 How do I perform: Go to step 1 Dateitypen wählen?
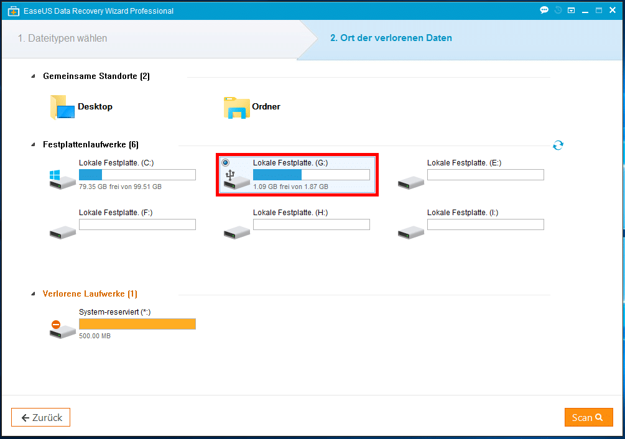63,39
